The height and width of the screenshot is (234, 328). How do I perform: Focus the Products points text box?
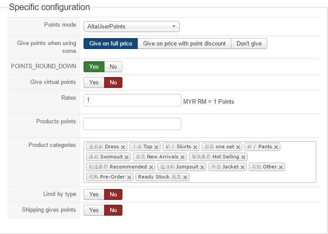(132, 124)
